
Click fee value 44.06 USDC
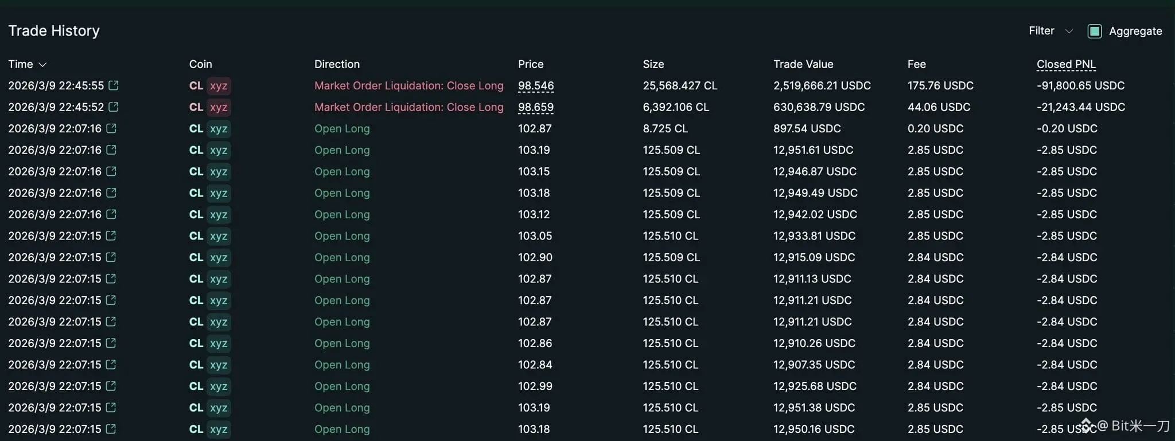click(939, 107)
